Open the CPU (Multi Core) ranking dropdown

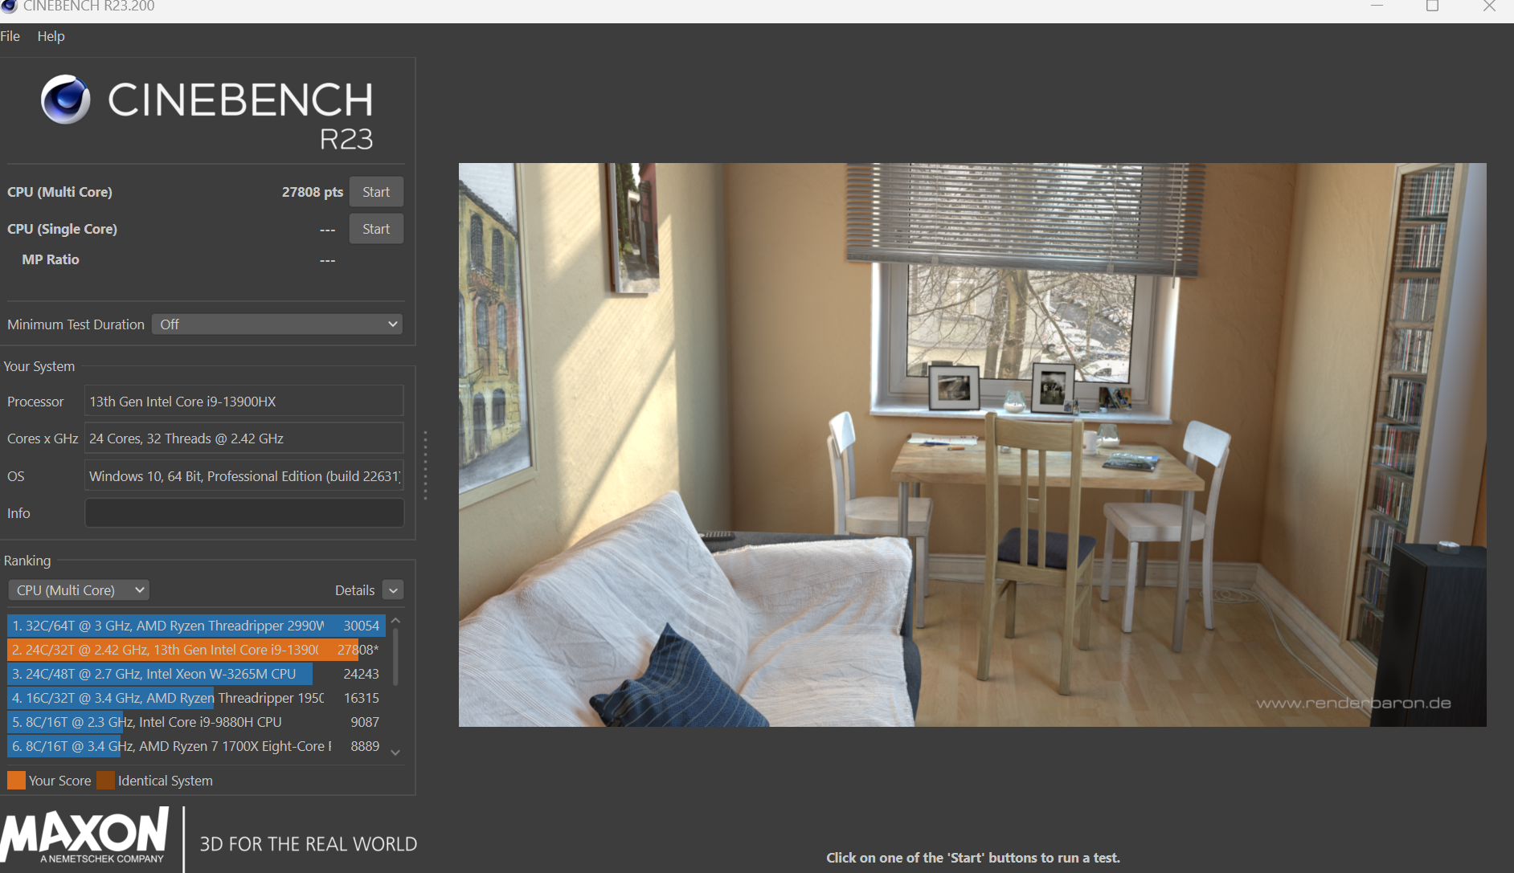pos(79,590)
